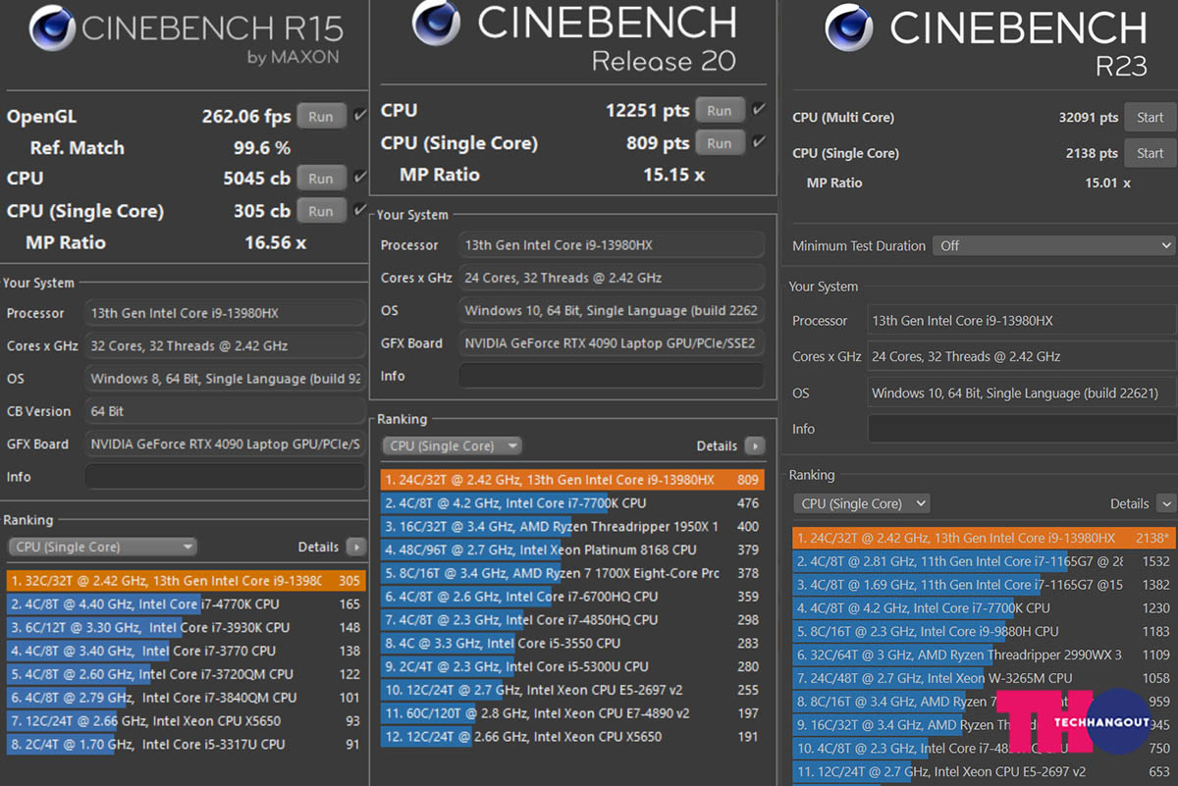Screen dimensions: 1178x786
Task: Click the OS field in Cinebench Release 20
Action: [612, 310]
